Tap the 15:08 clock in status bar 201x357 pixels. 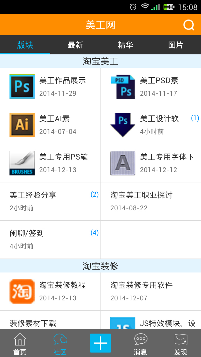coord(188,7)
